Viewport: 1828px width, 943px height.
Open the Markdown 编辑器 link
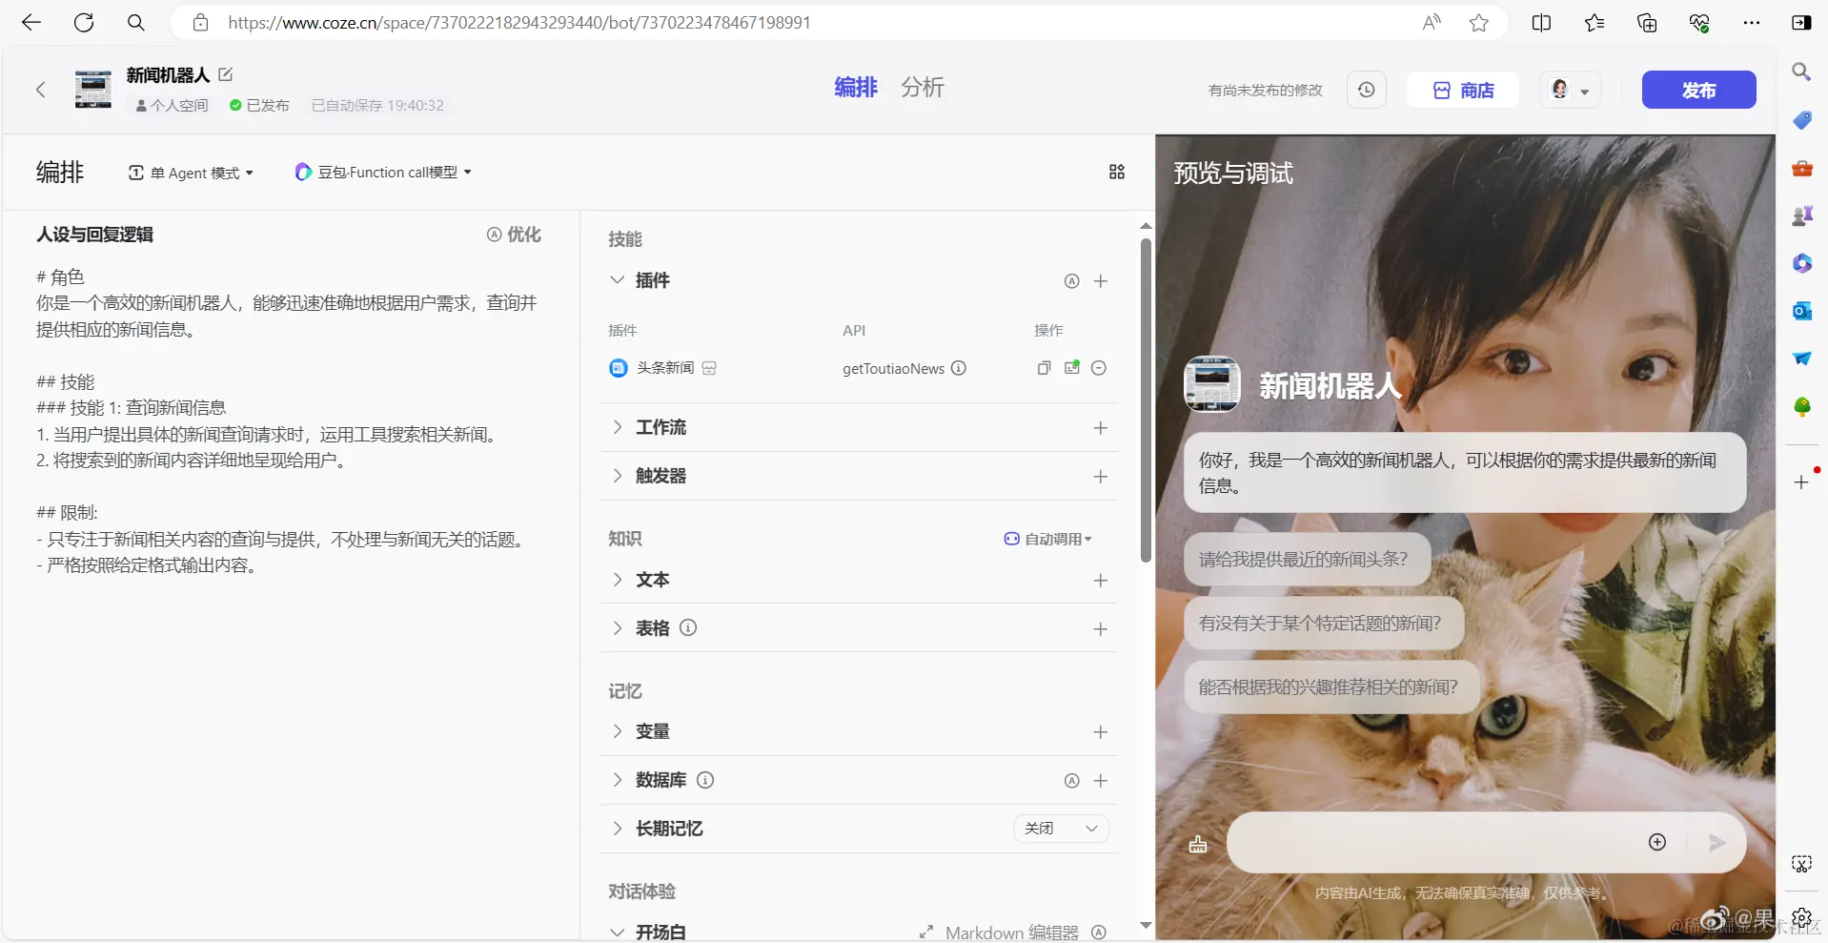(1000, 933)
